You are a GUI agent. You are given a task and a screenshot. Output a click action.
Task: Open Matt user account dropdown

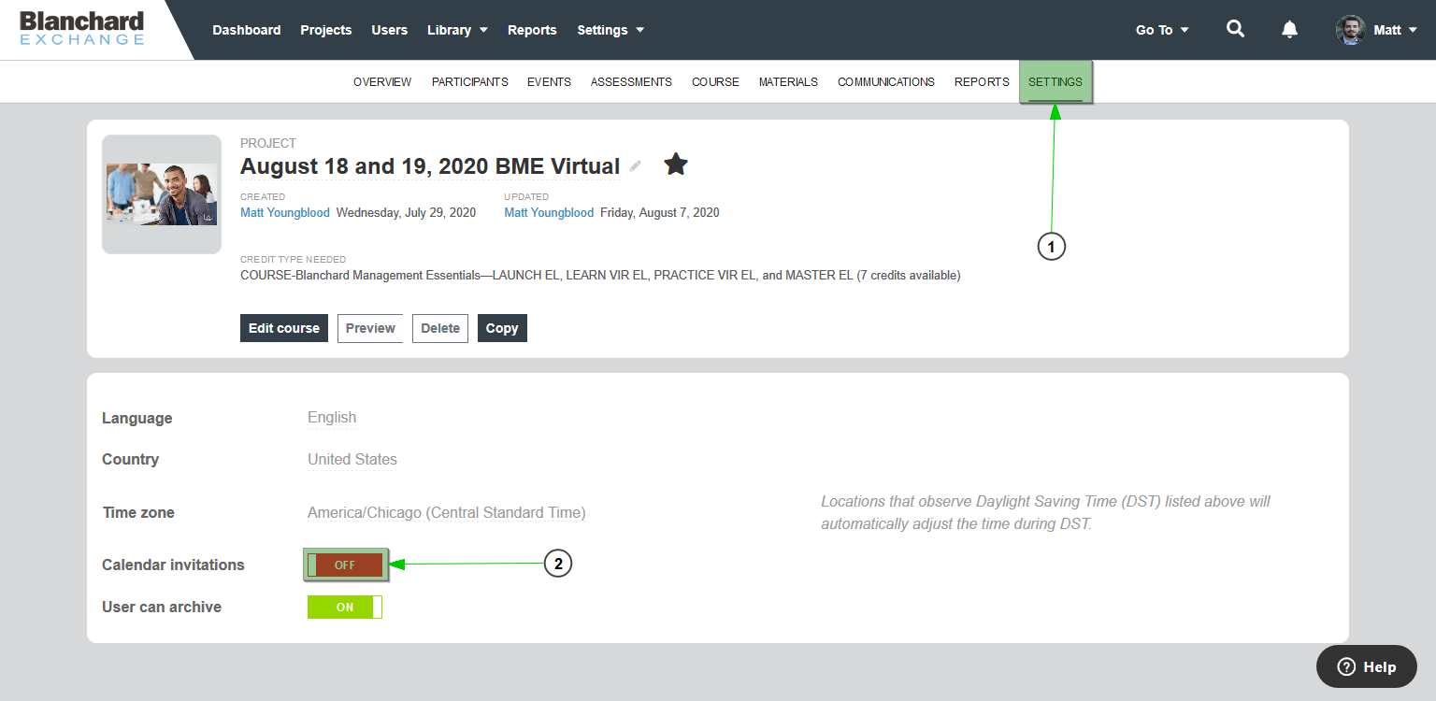pyautogui.click(x=1395, y=30)
